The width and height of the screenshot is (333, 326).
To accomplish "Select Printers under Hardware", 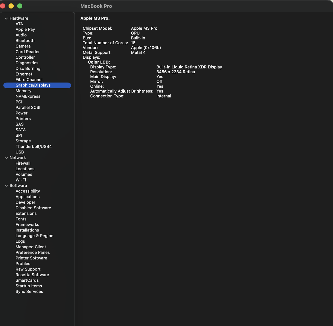I will point(23,119).
